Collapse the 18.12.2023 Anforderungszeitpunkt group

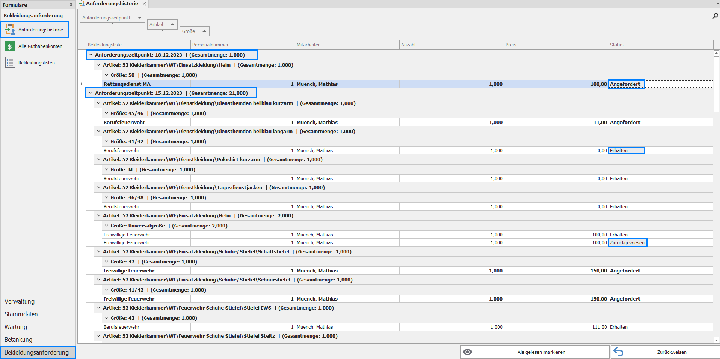tap(91, 55)
